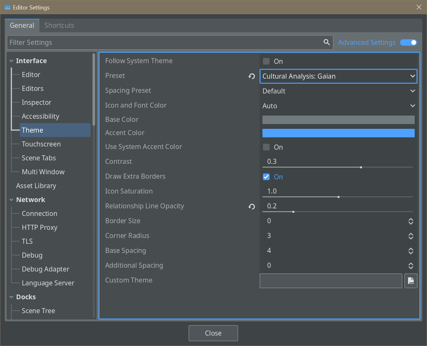Select the Theme category

(x=55, y=130)
